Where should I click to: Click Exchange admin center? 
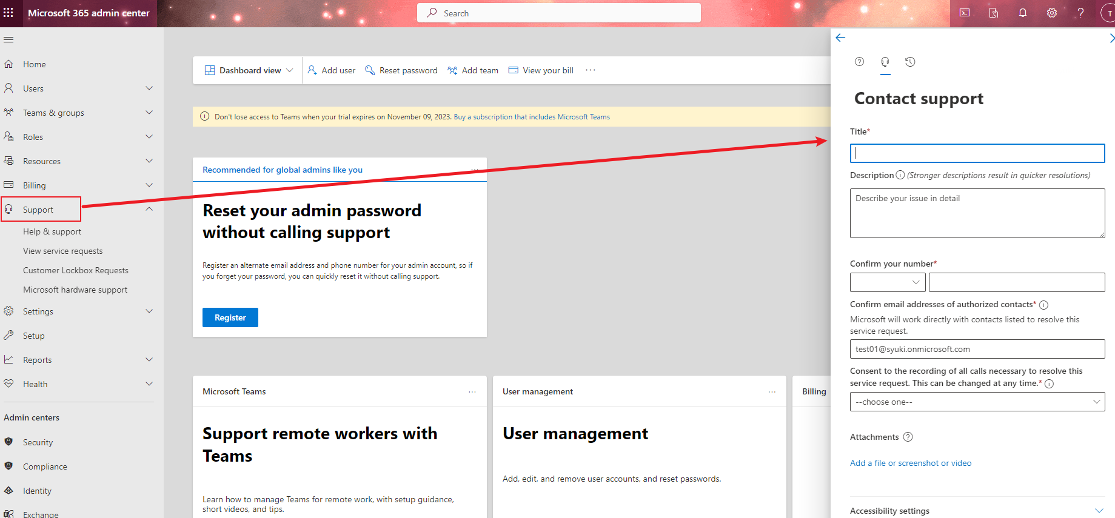point(41,514)
